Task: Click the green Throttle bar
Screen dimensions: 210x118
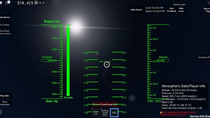Action: coord(68,61)
